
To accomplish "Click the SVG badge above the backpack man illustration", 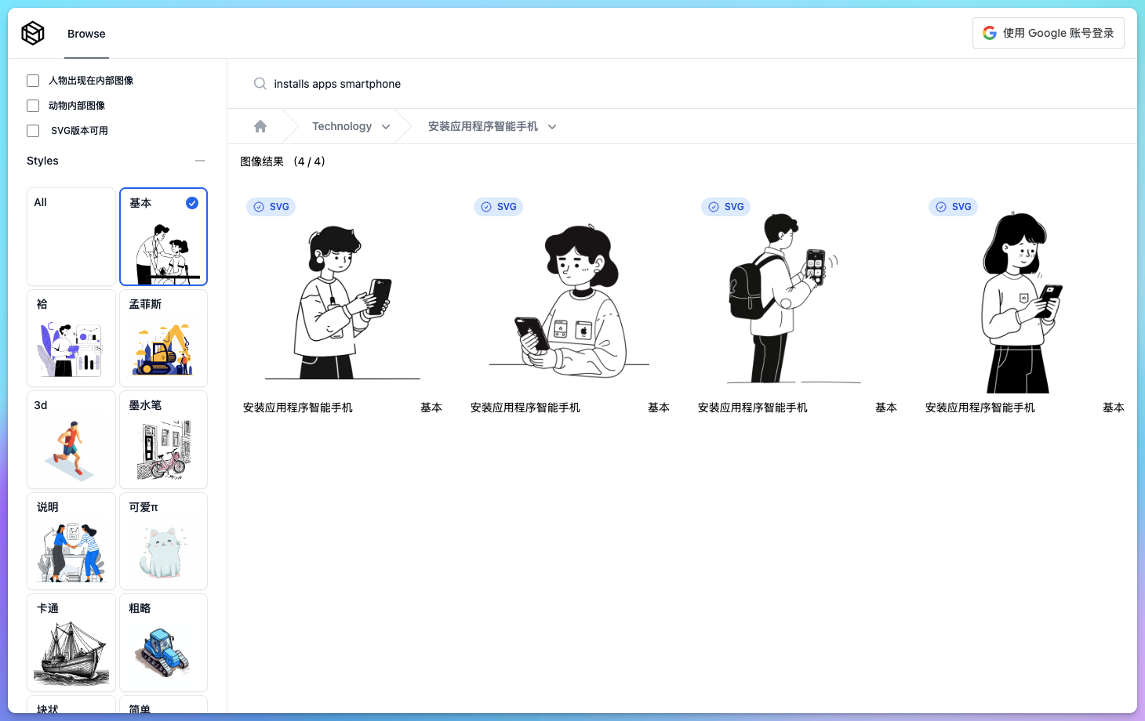I will point(725,206).
